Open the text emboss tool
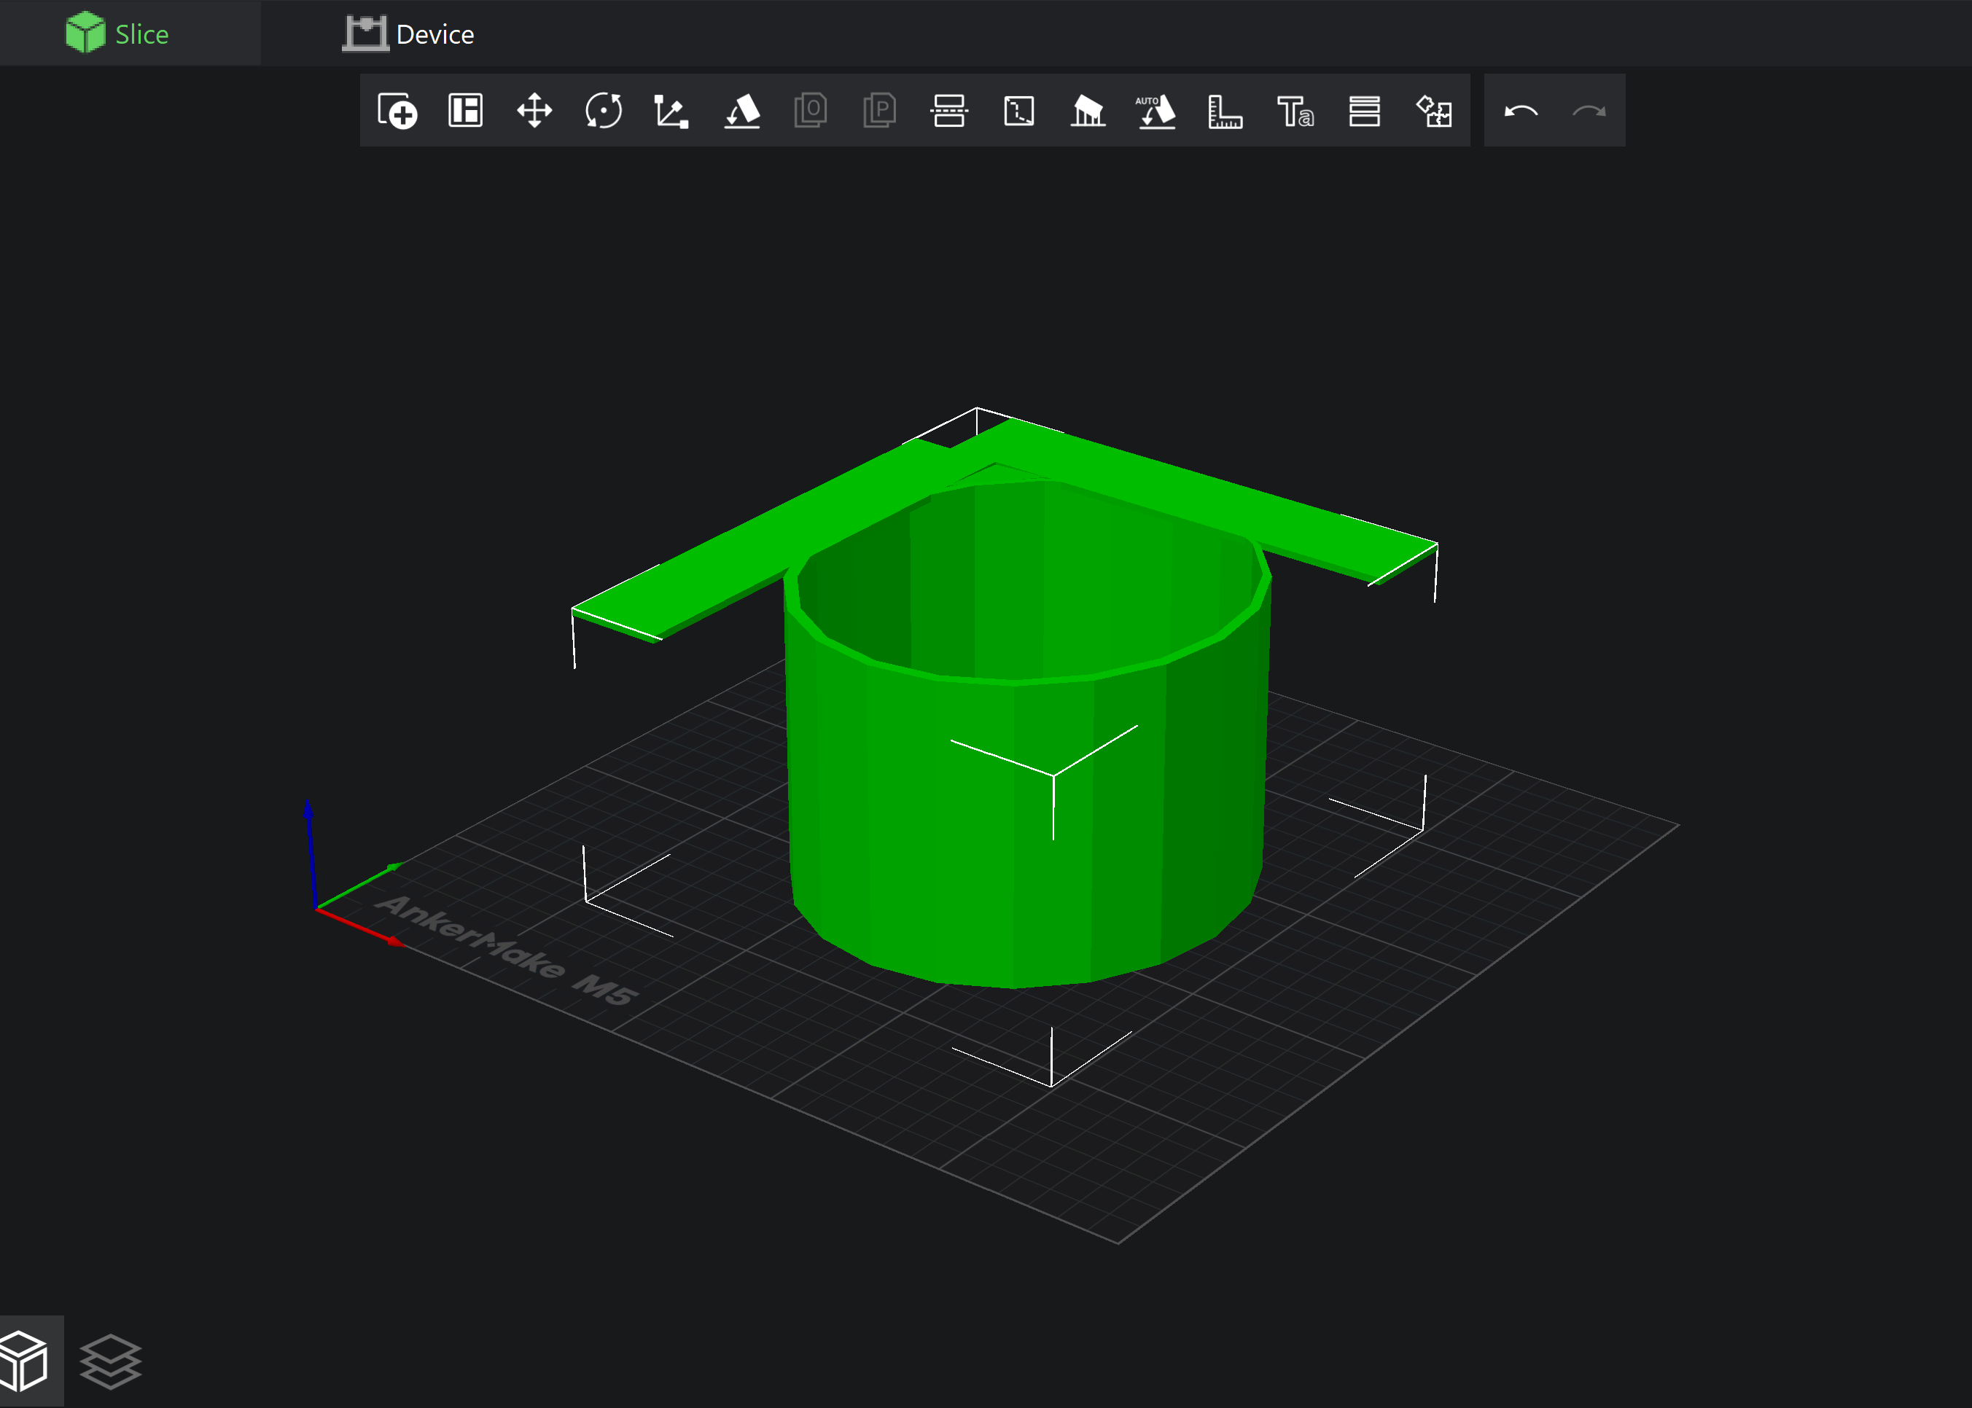1972x1408 pixels. (1295, 111)
